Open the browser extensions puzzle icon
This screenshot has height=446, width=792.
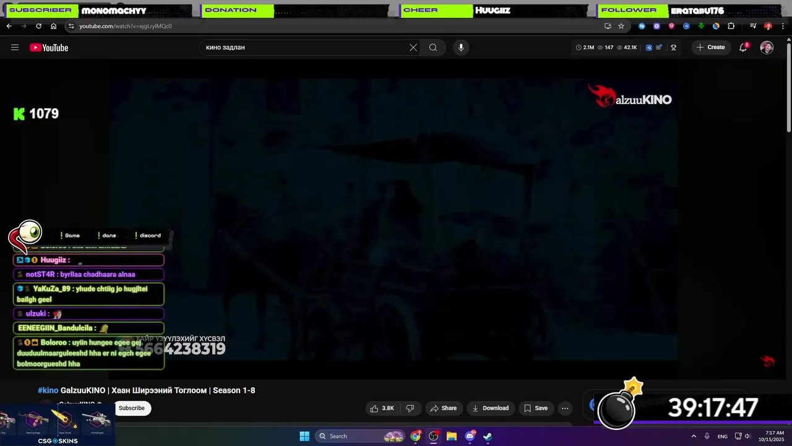point(731,26)
